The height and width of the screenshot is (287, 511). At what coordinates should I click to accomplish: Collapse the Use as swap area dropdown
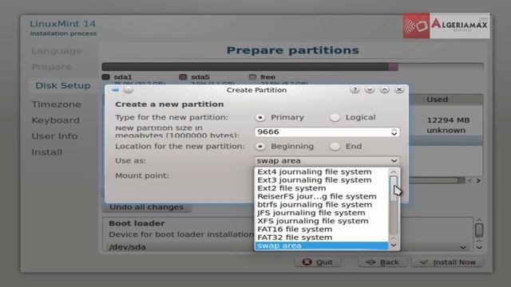(327, 161)
